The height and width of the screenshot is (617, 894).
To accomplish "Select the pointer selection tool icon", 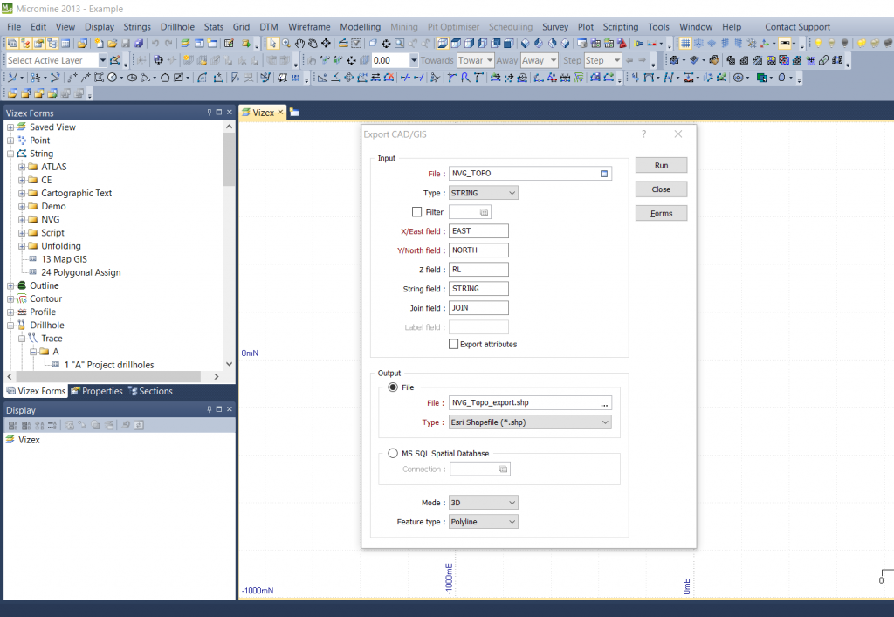I will click(272, 43).
